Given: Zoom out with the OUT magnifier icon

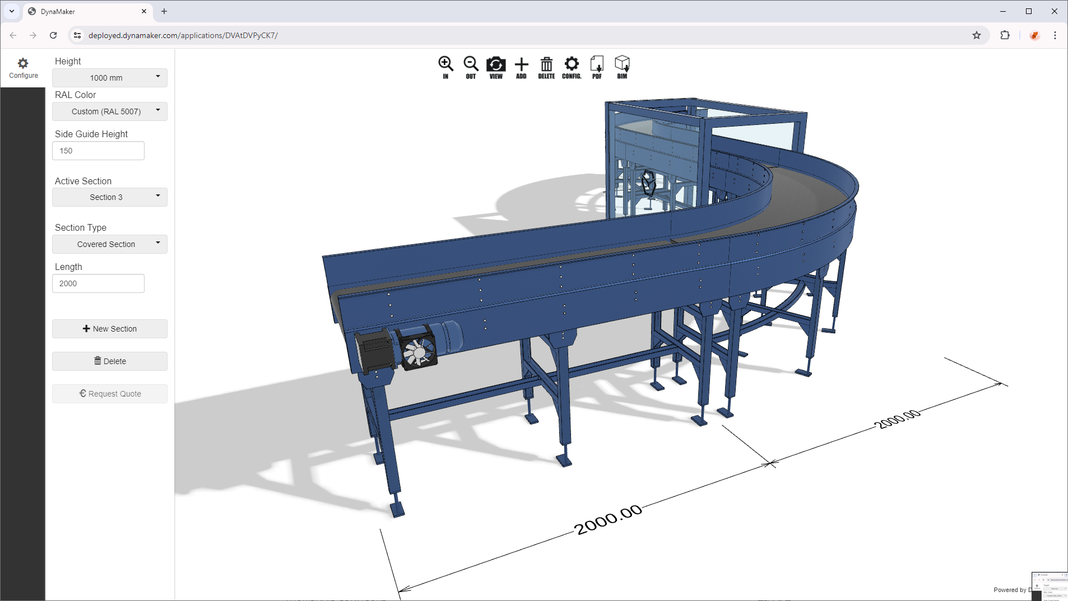Looking at the screenshot, I should [x=471, y=67].
